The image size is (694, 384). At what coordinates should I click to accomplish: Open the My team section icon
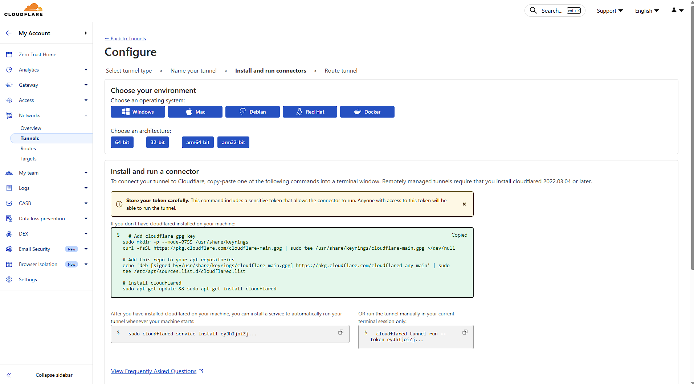coord(9,173)
